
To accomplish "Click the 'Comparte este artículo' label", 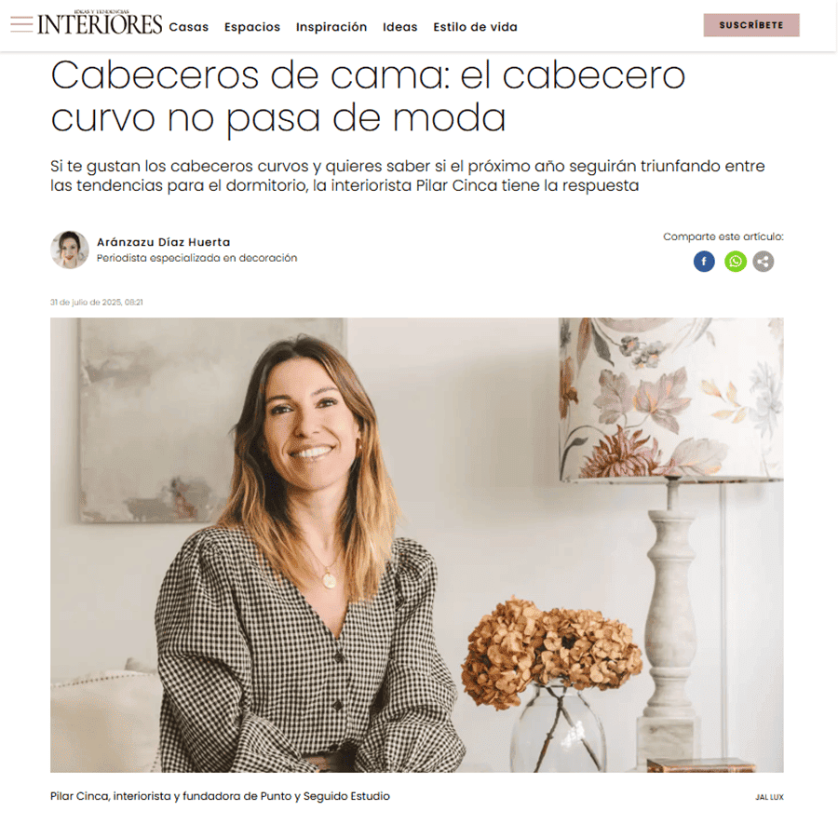I will tap(723, 237).
